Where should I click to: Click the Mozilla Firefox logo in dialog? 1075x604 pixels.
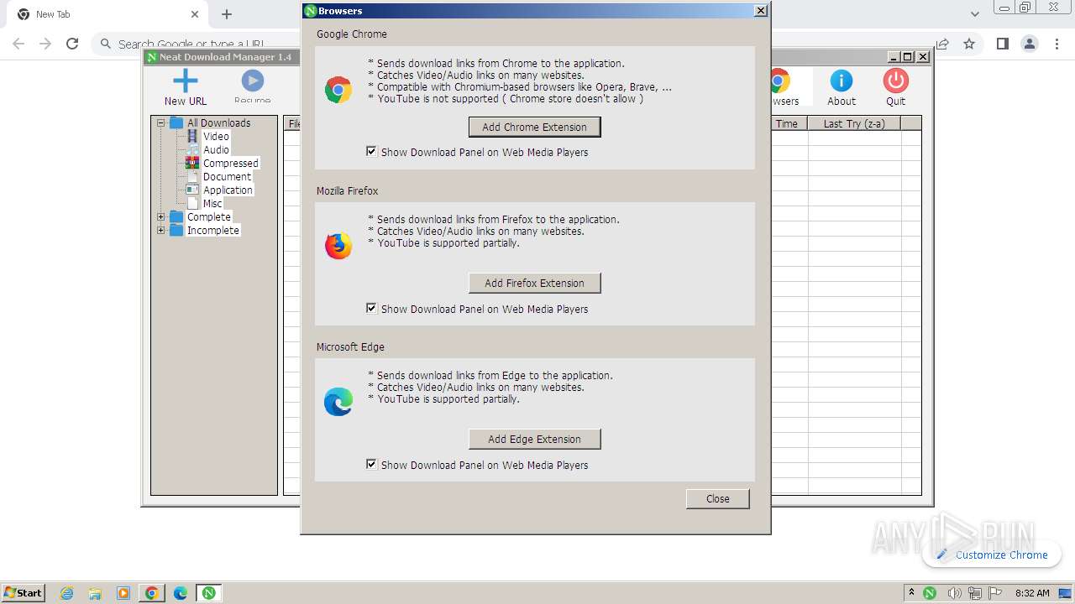tap(338, 246)
